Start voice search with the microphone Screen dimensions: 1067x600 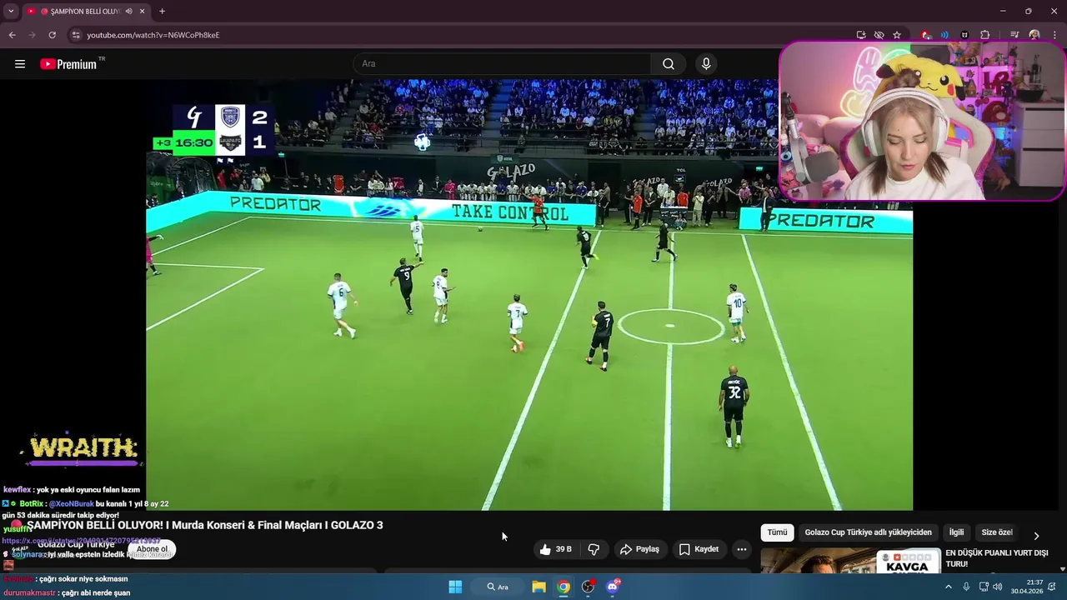coord(706,64)
